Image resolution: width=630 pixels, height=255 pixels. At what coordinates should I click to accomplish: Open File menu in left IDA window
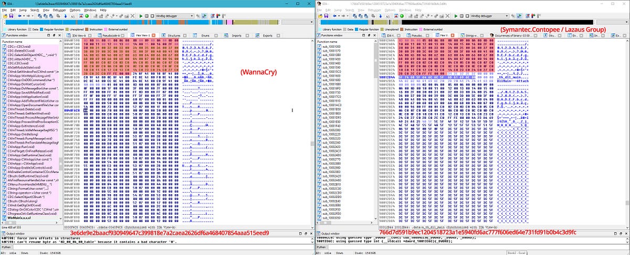pos(4,10)
